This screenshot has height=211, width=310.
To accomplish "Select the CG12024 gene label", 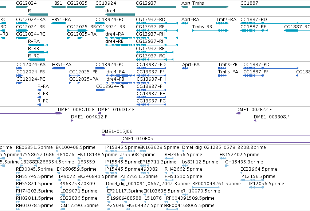I will click(x=26, y=3).
